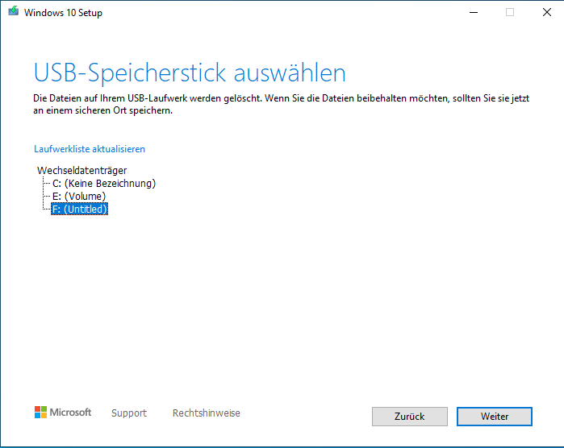Click the Windows 10 Setup title bar icon
Image resolution: width=564 pixels, height=448 pixels.
click(14, 13)
